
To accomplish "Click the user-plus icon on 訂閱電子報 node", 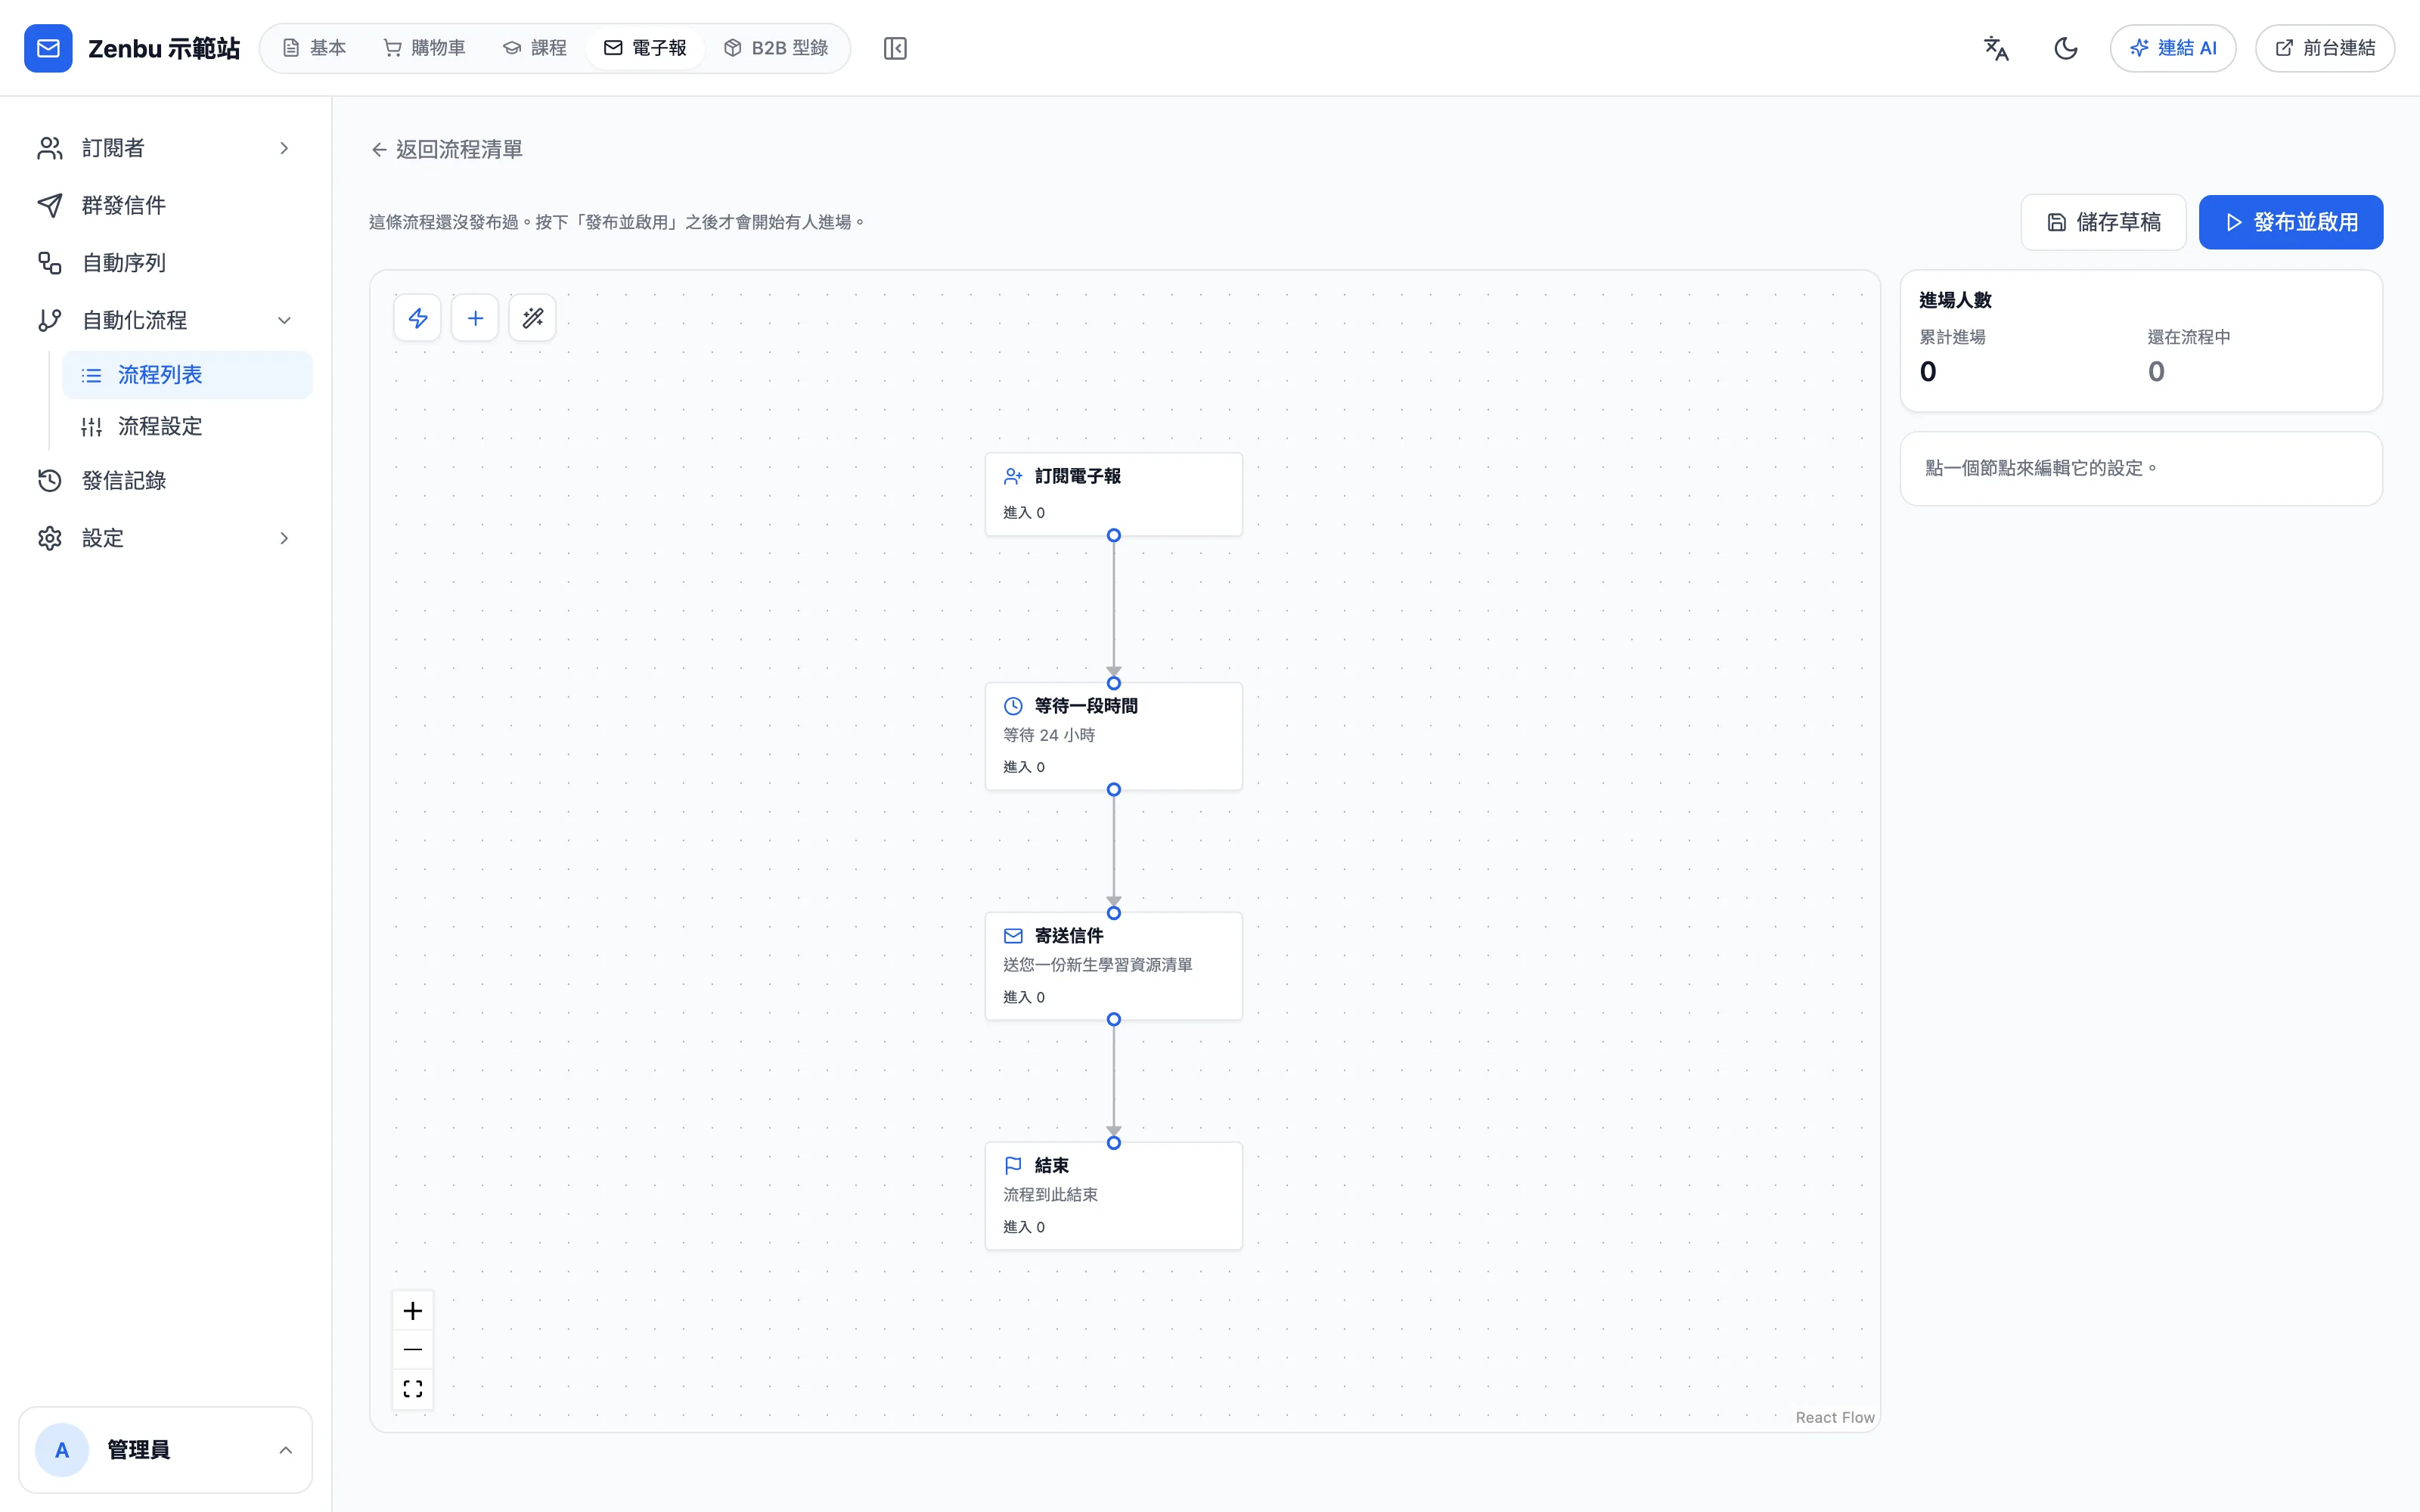I will tap(1013, 476).
